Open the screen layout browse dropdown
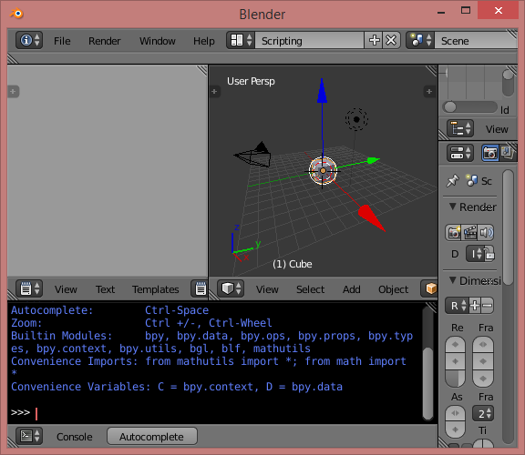 click(241, 40)
